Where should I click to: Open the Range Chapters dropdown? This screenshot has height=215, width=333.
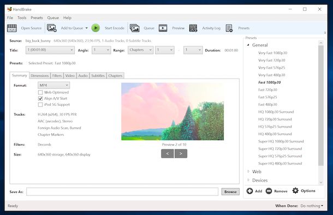[140, 50]
